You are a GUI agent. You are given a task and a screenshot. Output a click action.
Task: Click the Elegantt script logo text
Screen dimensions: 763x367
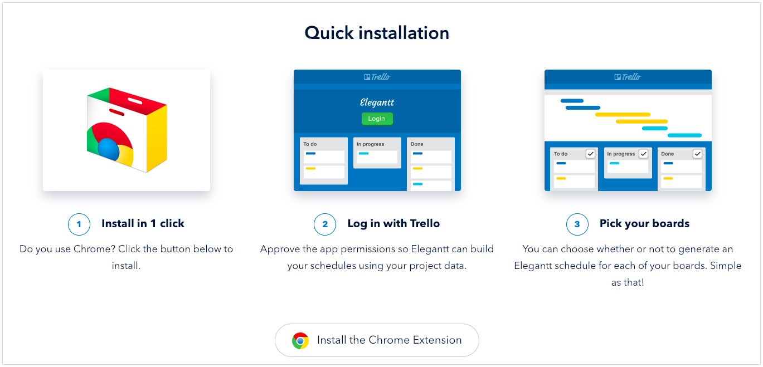377,102
